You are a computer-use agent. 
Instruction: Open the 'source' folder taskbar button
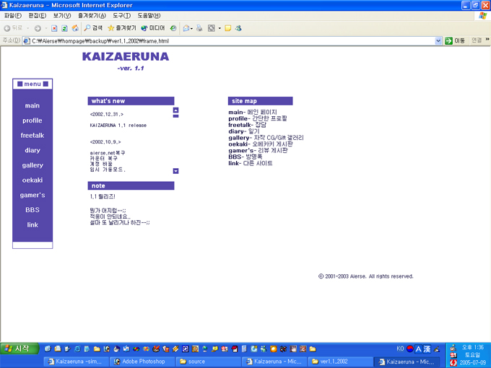(x=208, y=362)
